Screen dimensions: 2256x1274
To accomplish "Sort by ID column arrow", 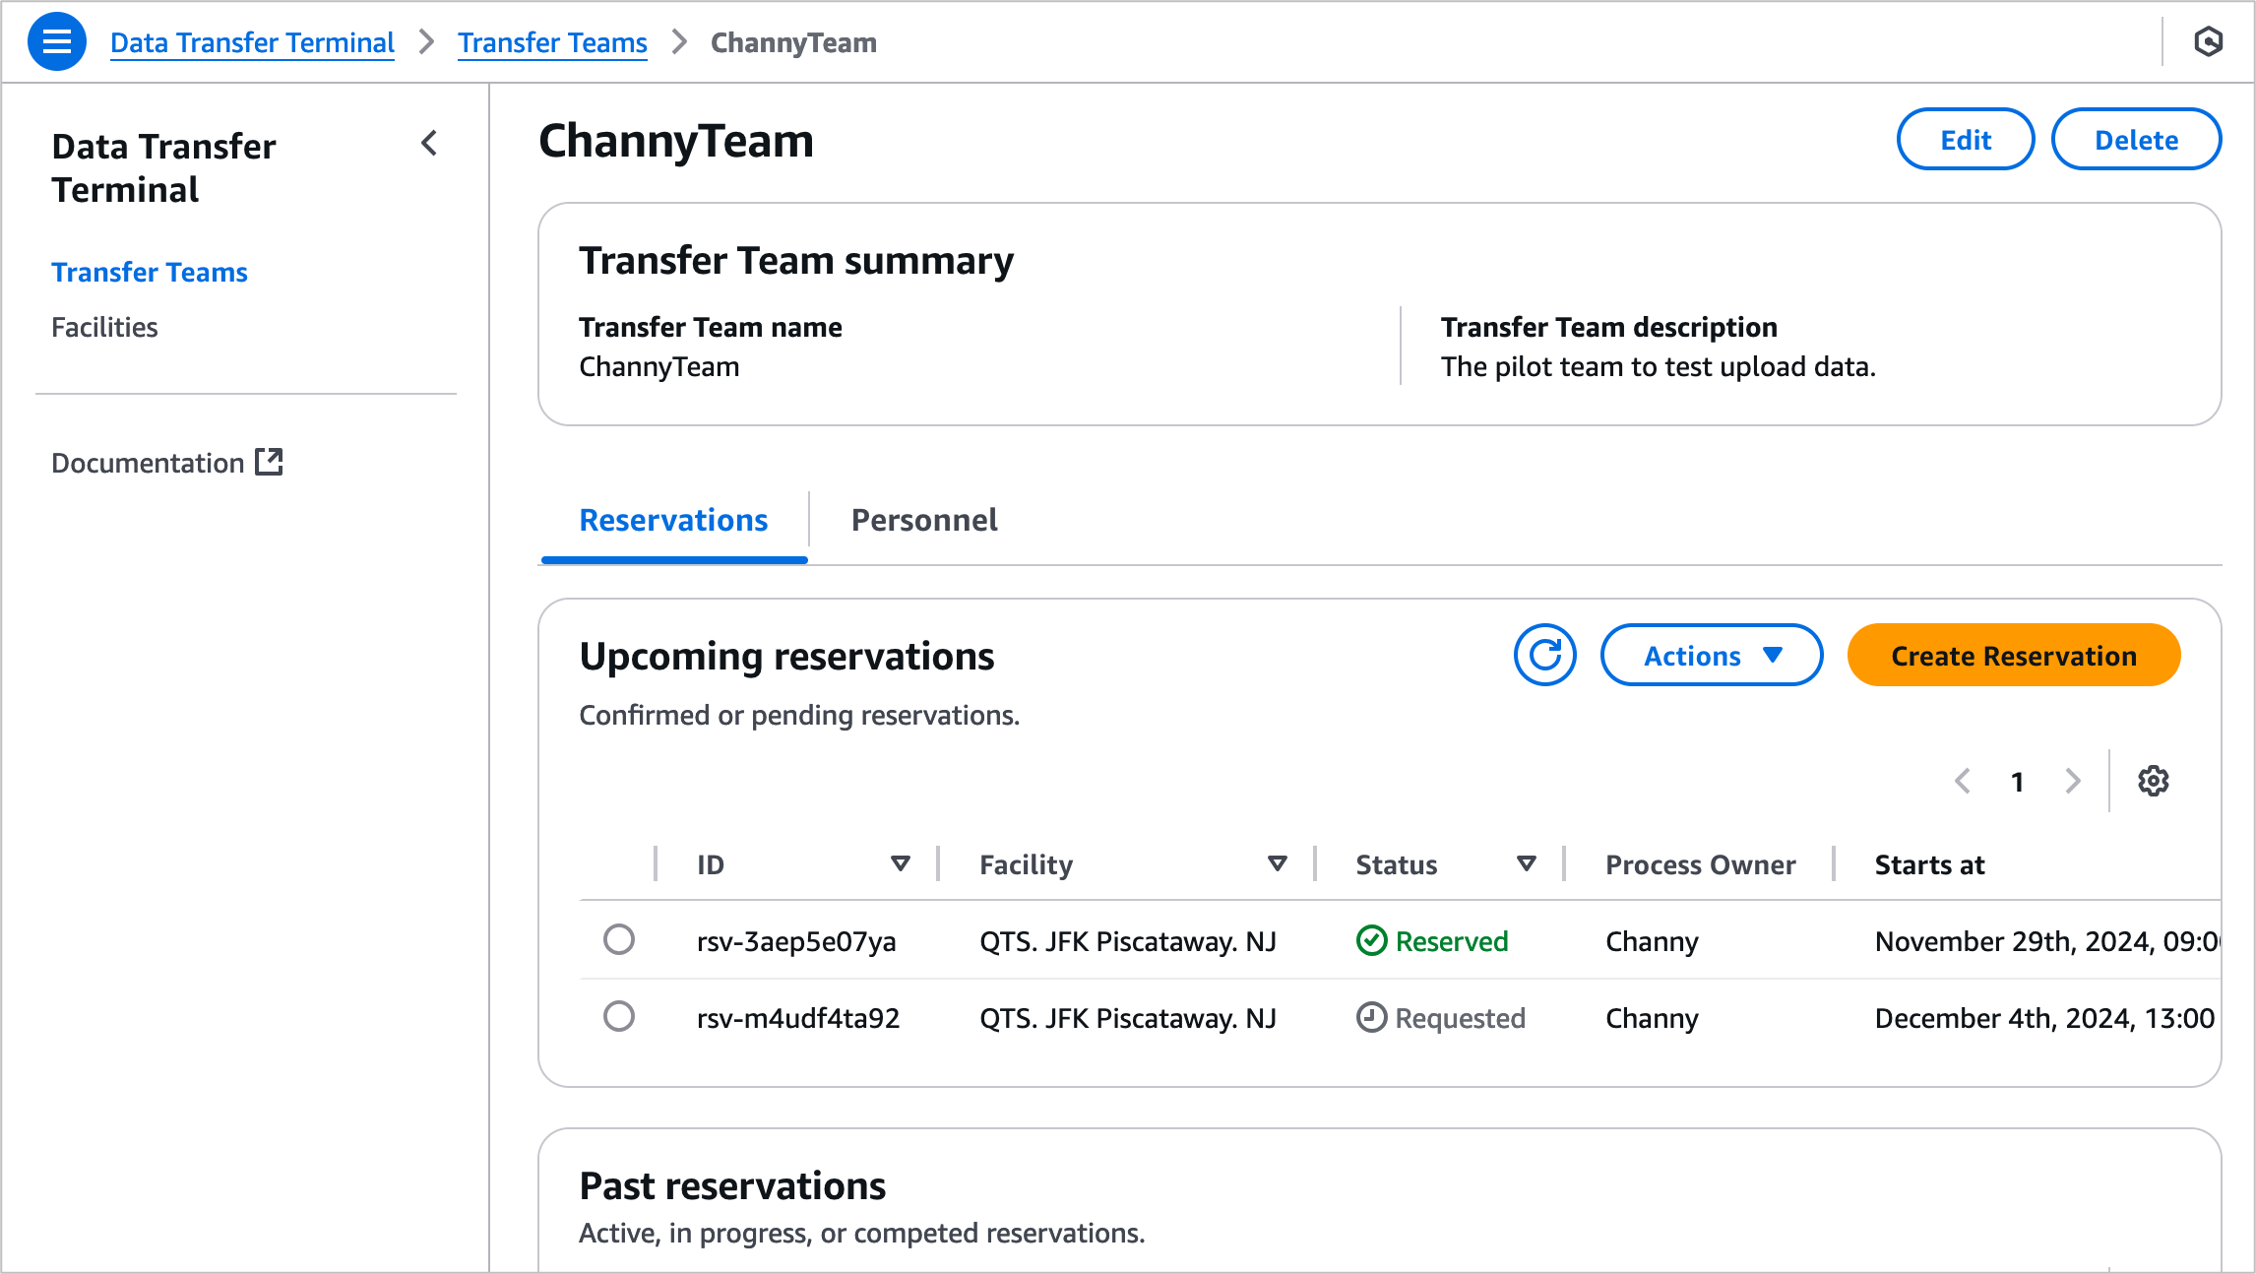I will (x=900, y=864).
